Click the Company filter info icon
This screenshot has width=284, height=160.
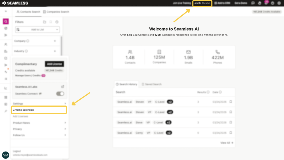(28, 41)
